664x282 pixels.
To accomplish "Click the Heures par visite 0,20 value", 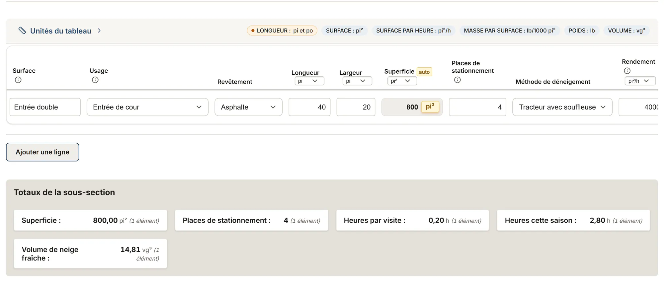I will 436,220.
